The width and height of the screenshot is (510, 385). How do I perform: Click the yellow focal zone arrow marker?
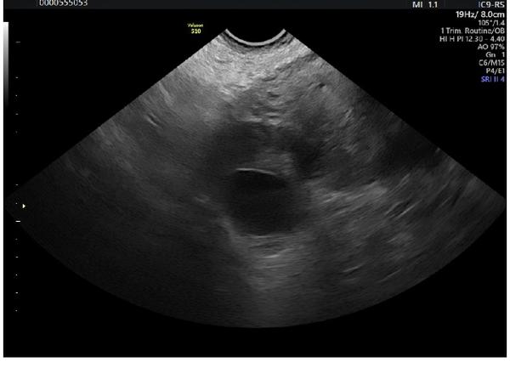click(x=24, y=206)
